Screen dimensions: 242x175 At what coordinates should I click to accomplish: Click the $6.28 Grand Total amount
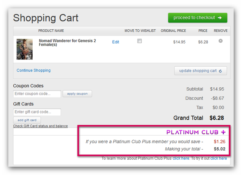(217, 118)
